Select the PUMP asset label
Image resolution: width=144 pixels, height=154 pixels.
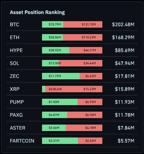point(17,102)
